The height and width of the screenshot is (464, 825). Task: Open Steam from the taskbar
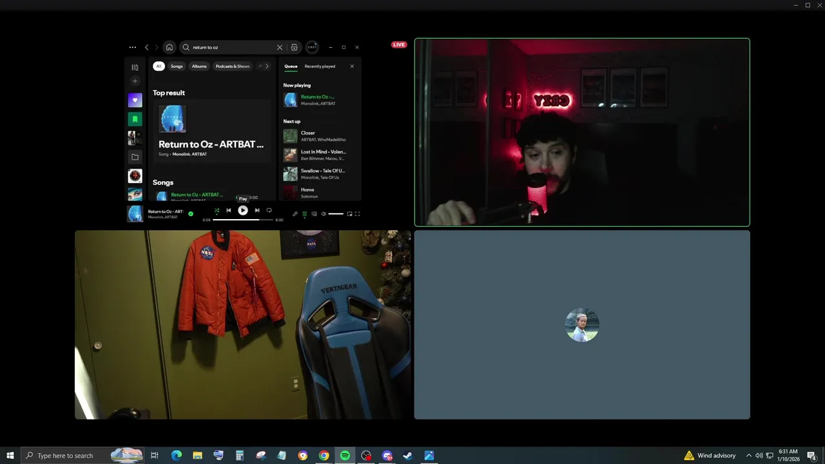click(408, 456)
